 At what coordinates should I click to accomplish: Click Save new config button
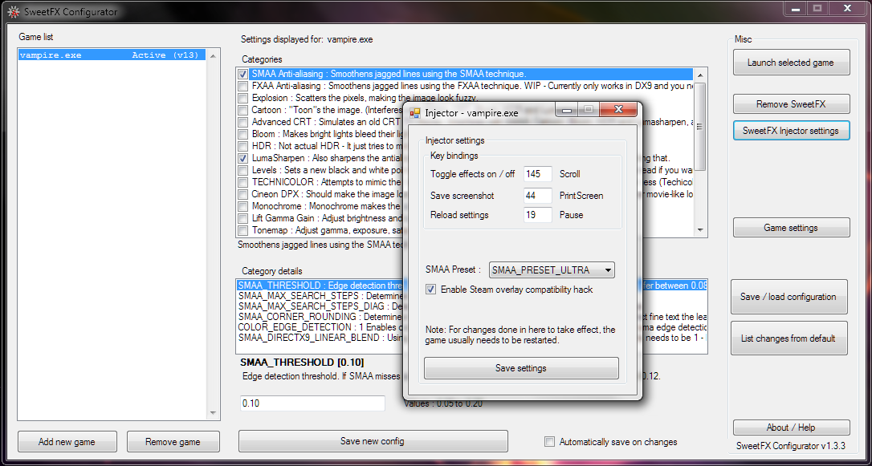click(x=373, y=442)
